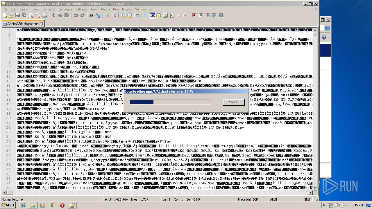Click the Redo toolbar icon
This screenshot has height=209, width=372.
point(82,15)
